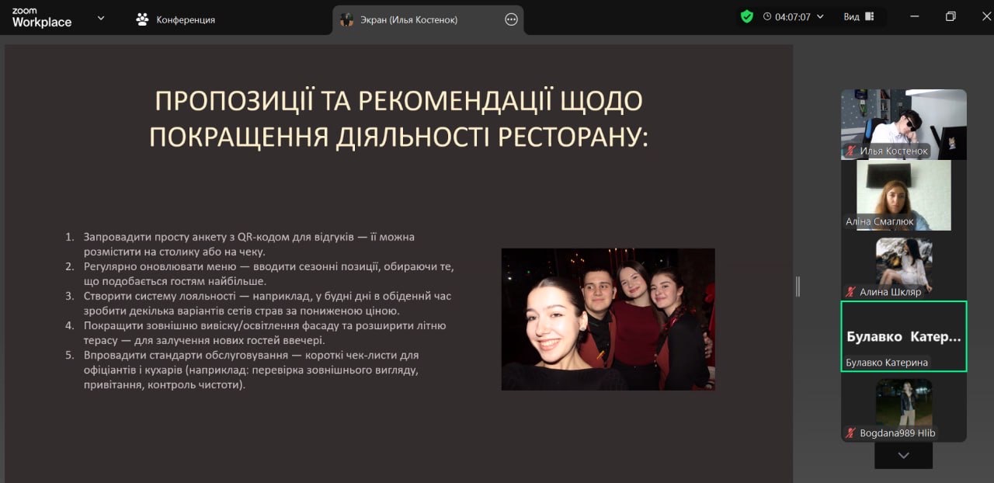Expand the Zoom Workplace dropdown arrow
Viewport: 994px width, 483px height.
101,18
